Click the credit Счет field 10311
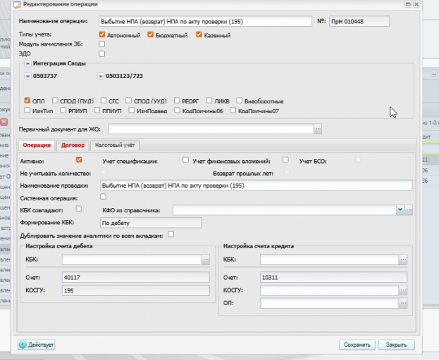This screenshot has height=360, width=439. pos(333,277)
